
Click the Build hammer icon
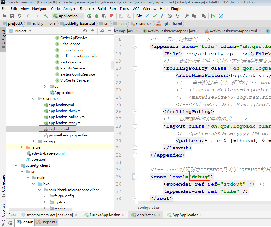pos(46,16)
